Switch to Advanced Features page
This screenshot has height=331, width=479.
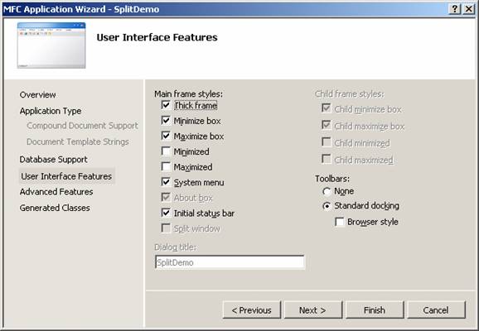tap(56, 192)
